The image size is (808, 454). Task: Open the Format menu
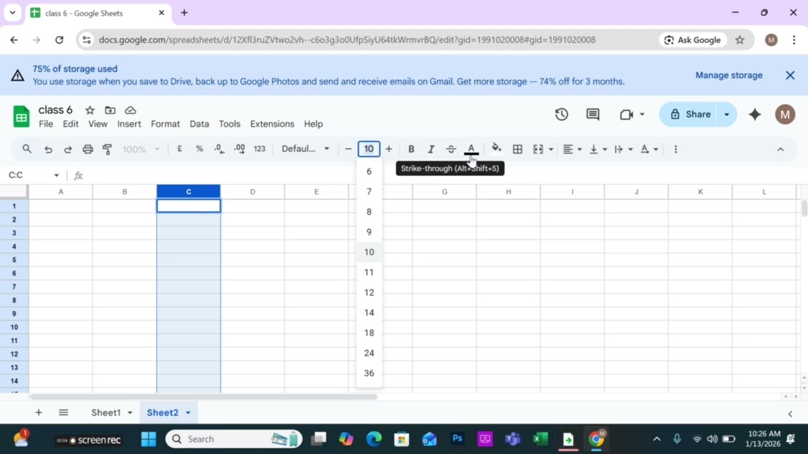[x=165, y=124]
